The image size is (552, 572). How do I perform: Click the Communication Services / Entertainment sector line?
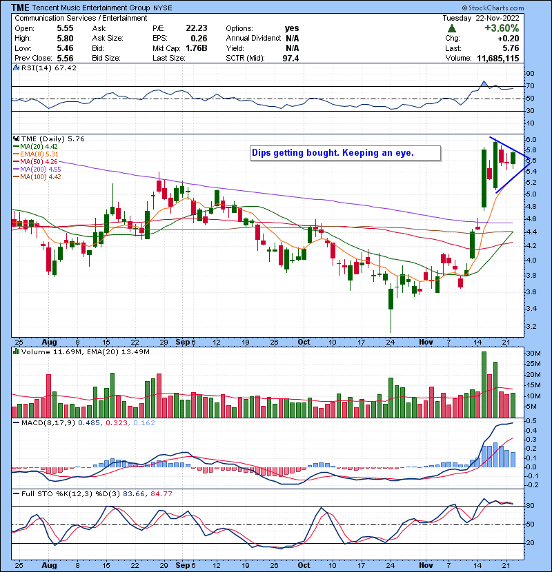[x=81, y=18]
